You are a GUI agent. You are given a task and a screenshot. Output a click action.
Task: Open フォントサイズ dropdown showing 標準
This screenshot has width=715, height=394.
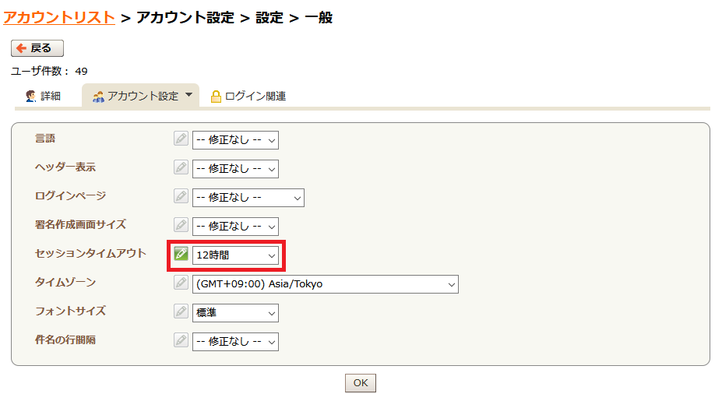click(235, 312)
